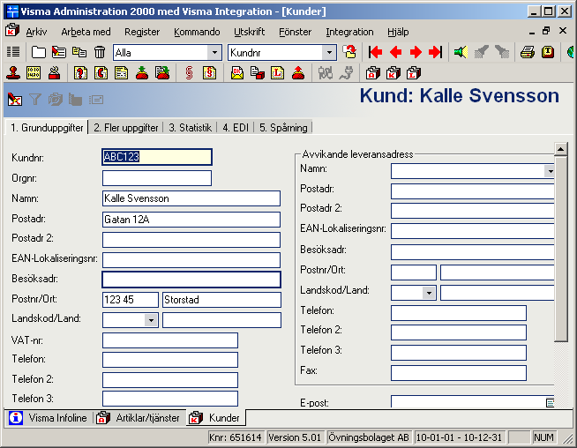Screen dimensions: 577x448
Task: Click the Ort field containing Storstad
Action: point(222,300)
